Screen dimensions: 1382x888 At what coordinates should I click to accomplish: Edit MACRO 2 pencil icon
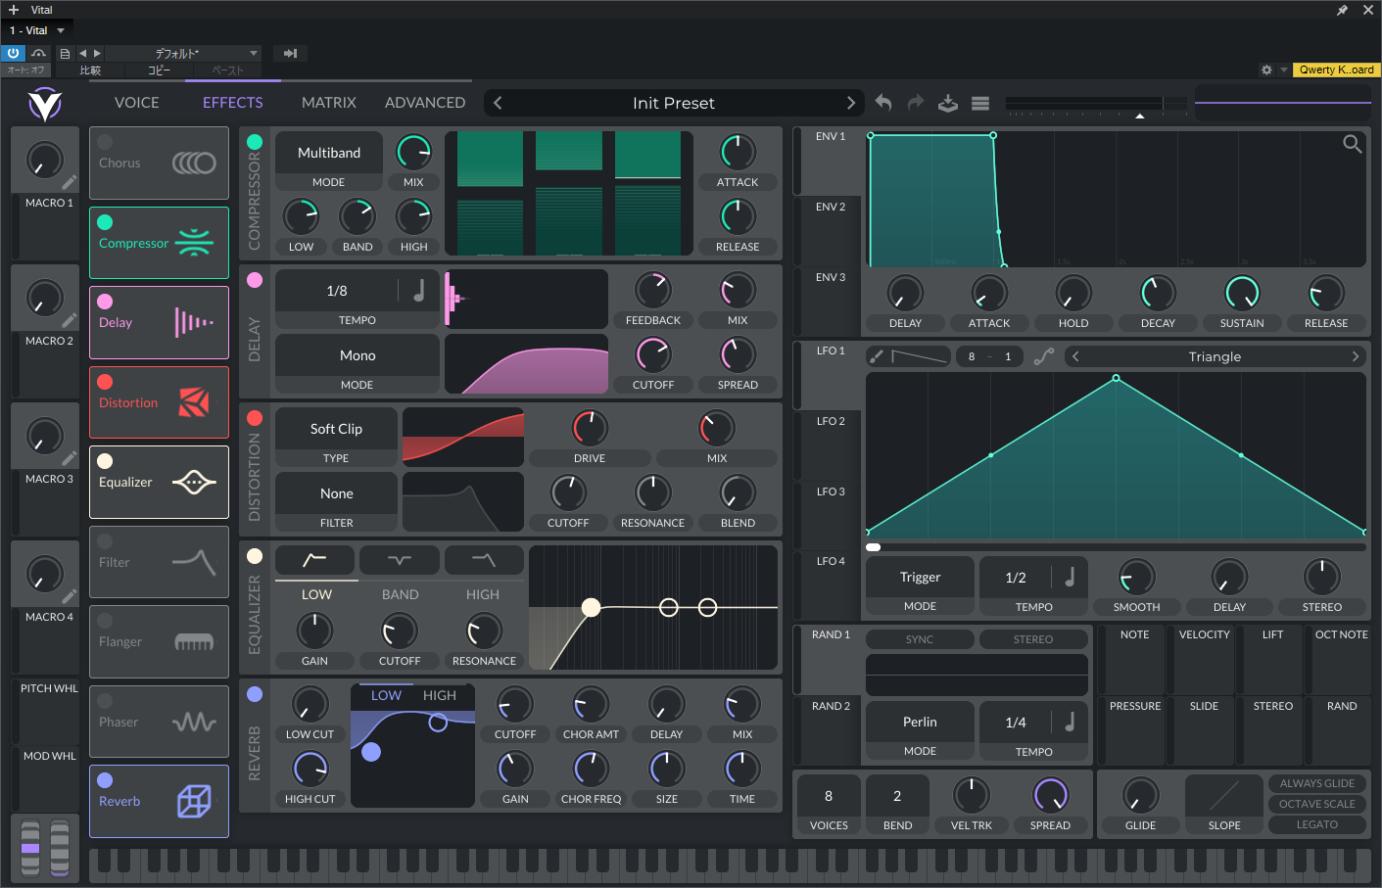[69, 321]
